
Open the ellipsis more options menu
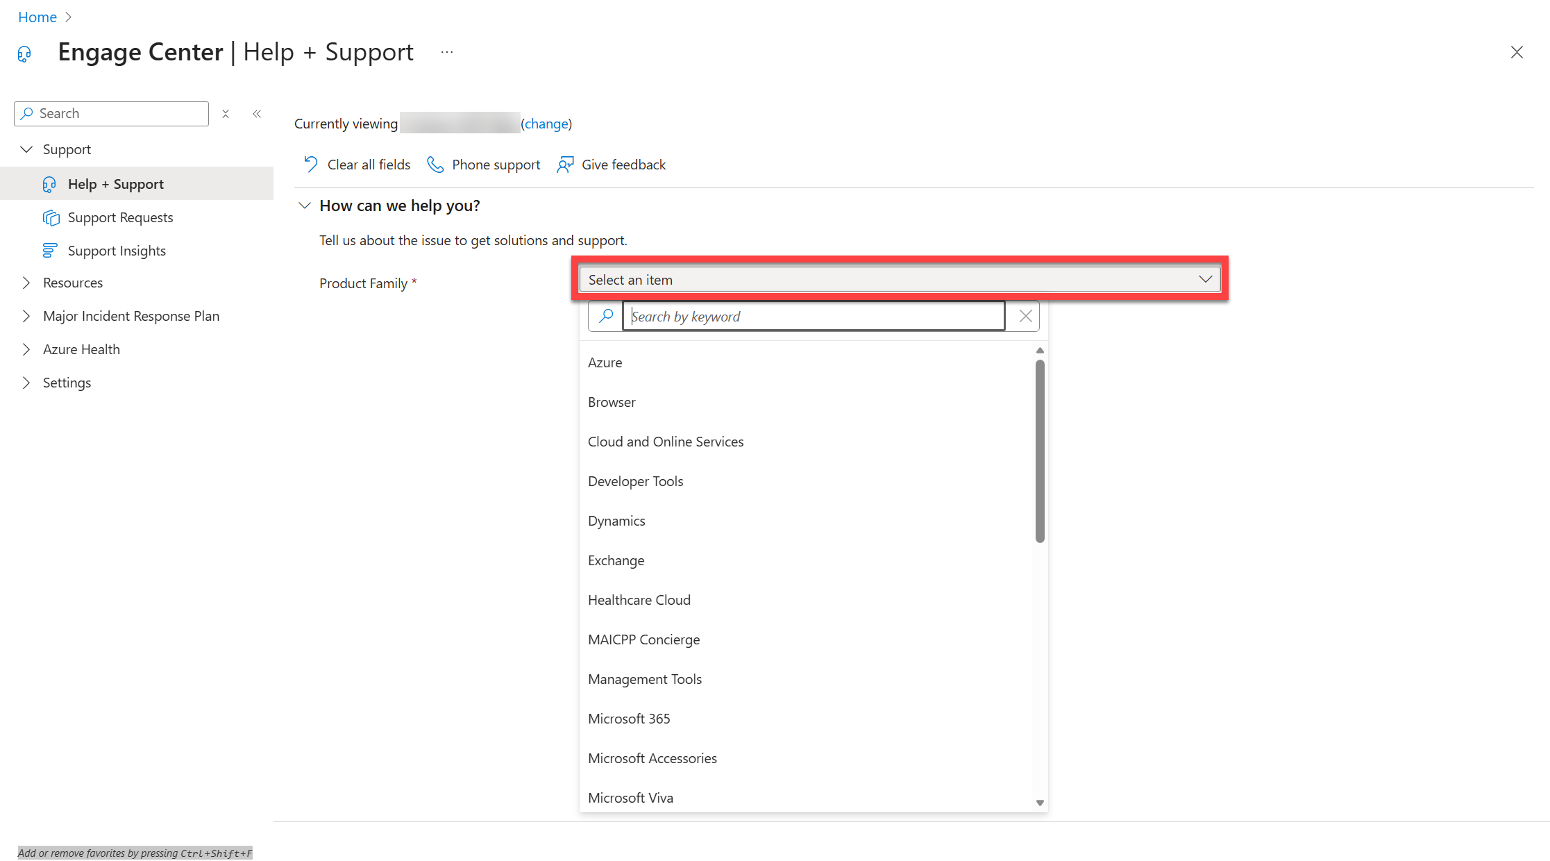(447, 52)
